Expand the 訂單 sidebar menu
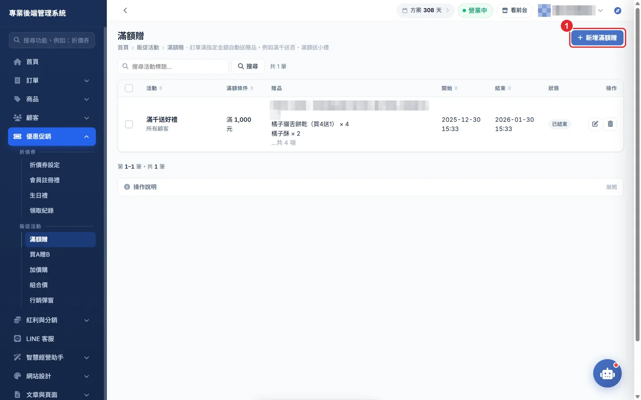Screen dimensions: 641x400 (x=87, y=80)
